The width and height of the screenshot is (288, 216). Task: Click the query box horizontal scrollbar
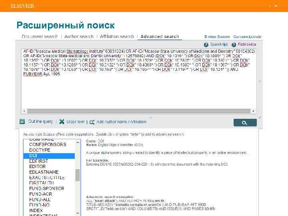139,111
